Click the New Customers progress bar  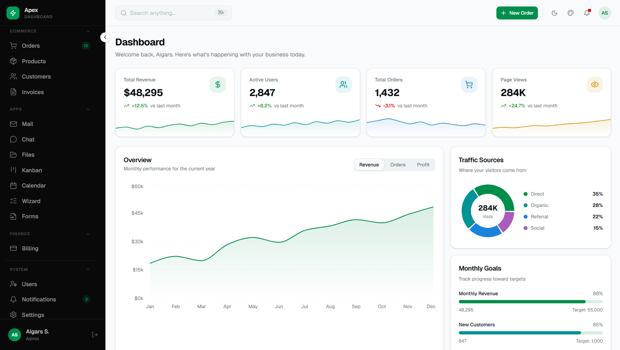click(531, 333)
